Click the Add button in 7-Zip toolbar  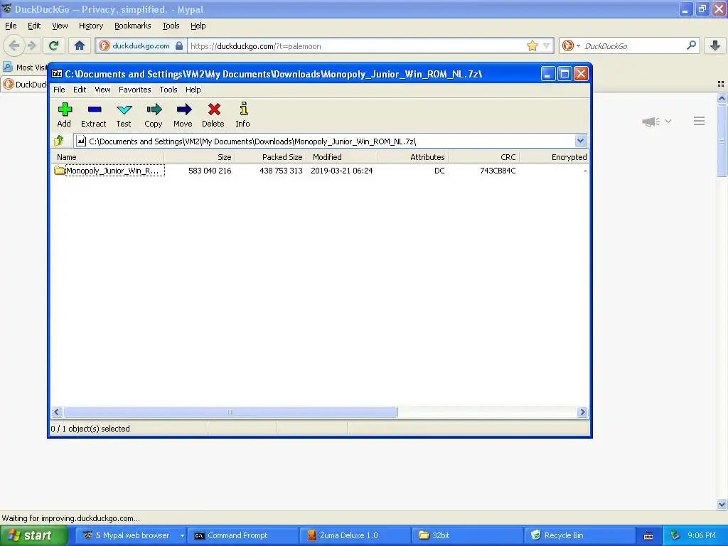click(65, 114)
